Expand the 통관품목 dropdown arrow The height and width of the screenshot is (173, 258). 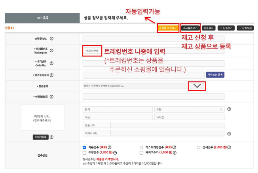pos(197,86)
